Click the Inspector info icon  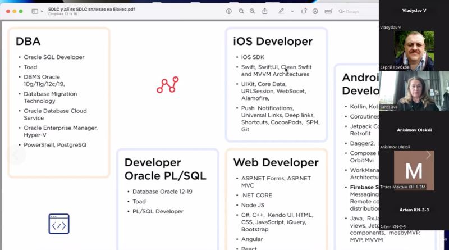tap(228, 11)
